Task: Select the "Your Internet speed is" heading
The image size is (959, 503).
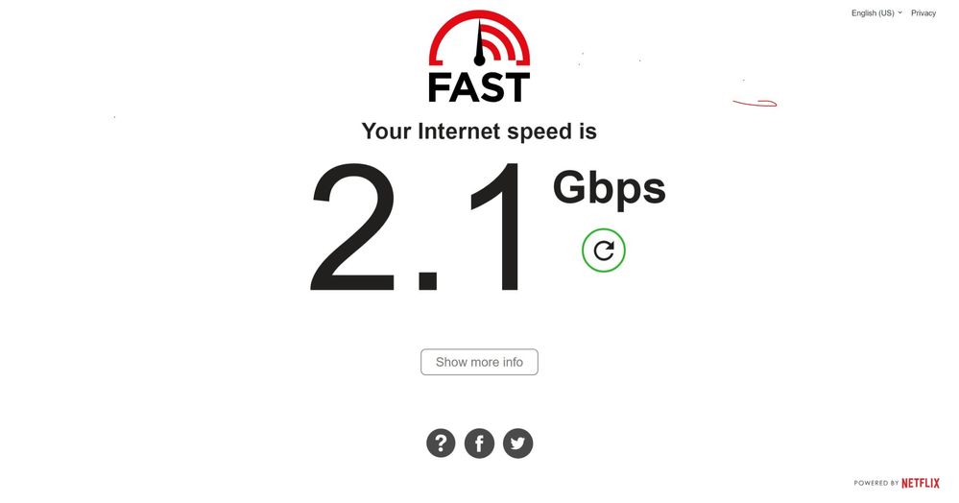Action: click(479, 132)
